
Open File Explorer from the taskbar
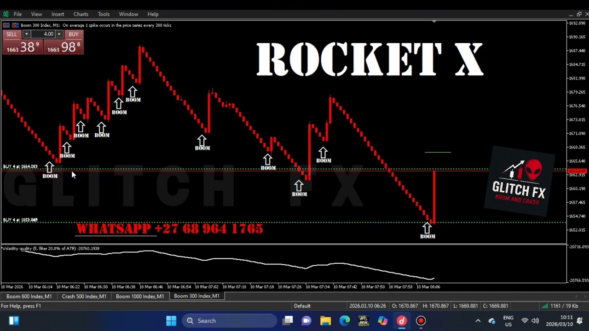coord(325,321)
